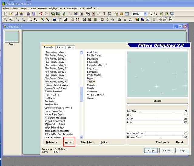The width and height of the screenshot is (194, 166).
Task: Click the RGB color mode icon
Action: pos(76,14)
